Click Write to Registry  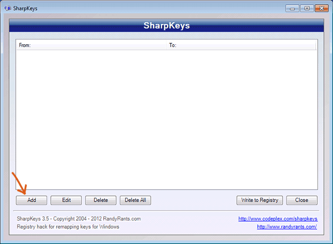pos(260,200)
